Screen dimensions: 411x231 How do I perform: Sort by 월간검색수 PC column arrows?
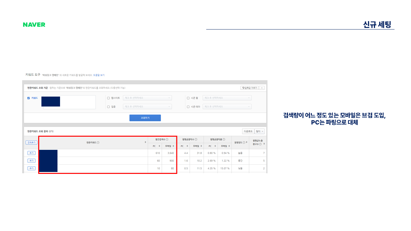(x=159, y=146)
